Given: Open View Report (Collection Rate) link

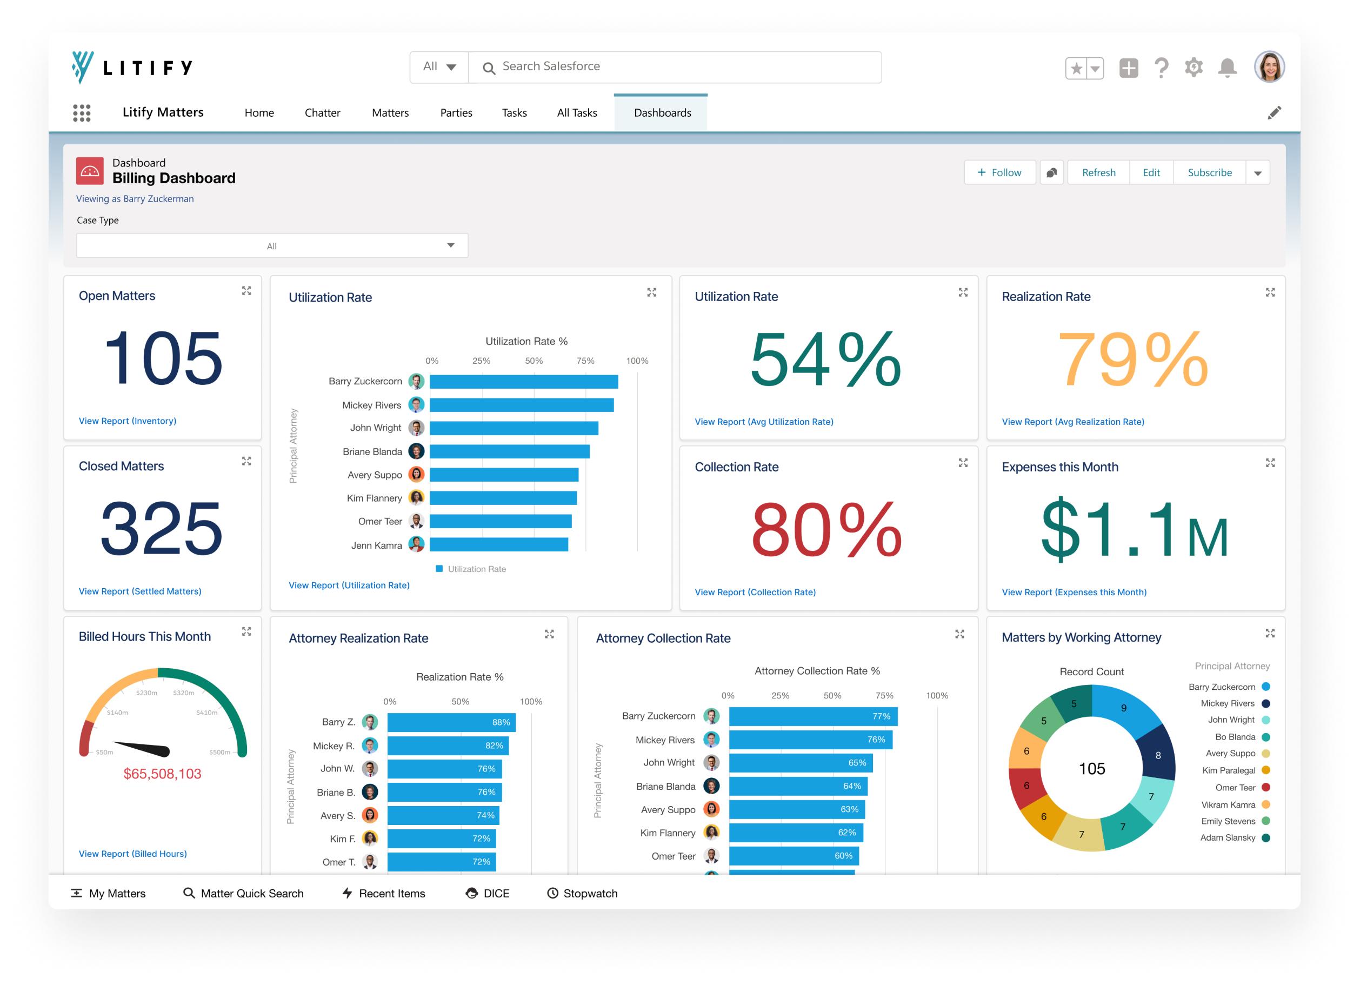Looking at the screenshot, I should coord(755,592).
